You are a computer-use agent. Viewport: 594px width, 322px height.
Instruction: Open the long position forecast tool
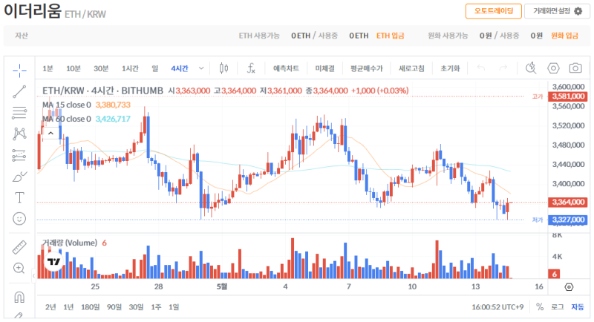19,155
